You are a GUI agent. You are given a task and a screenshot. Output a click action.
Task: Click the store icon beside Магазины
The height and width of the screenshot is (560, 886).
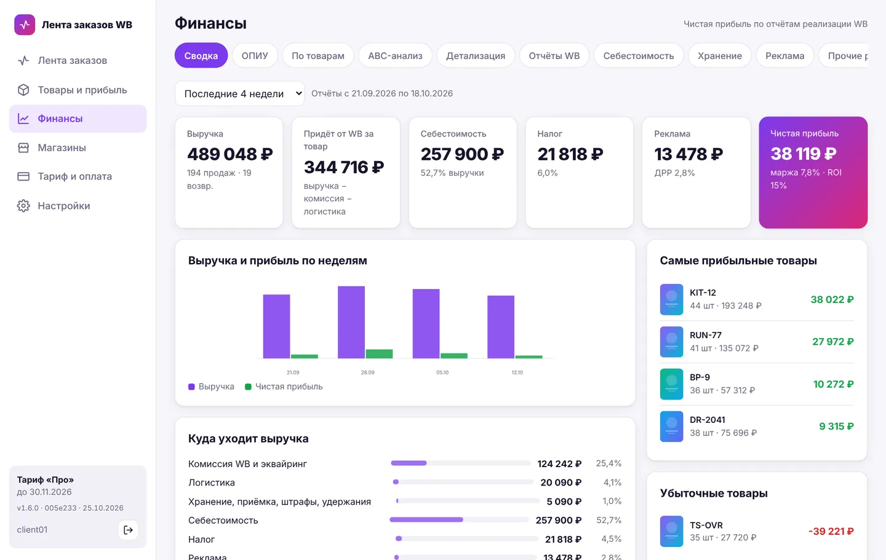[x=23, y=148]
